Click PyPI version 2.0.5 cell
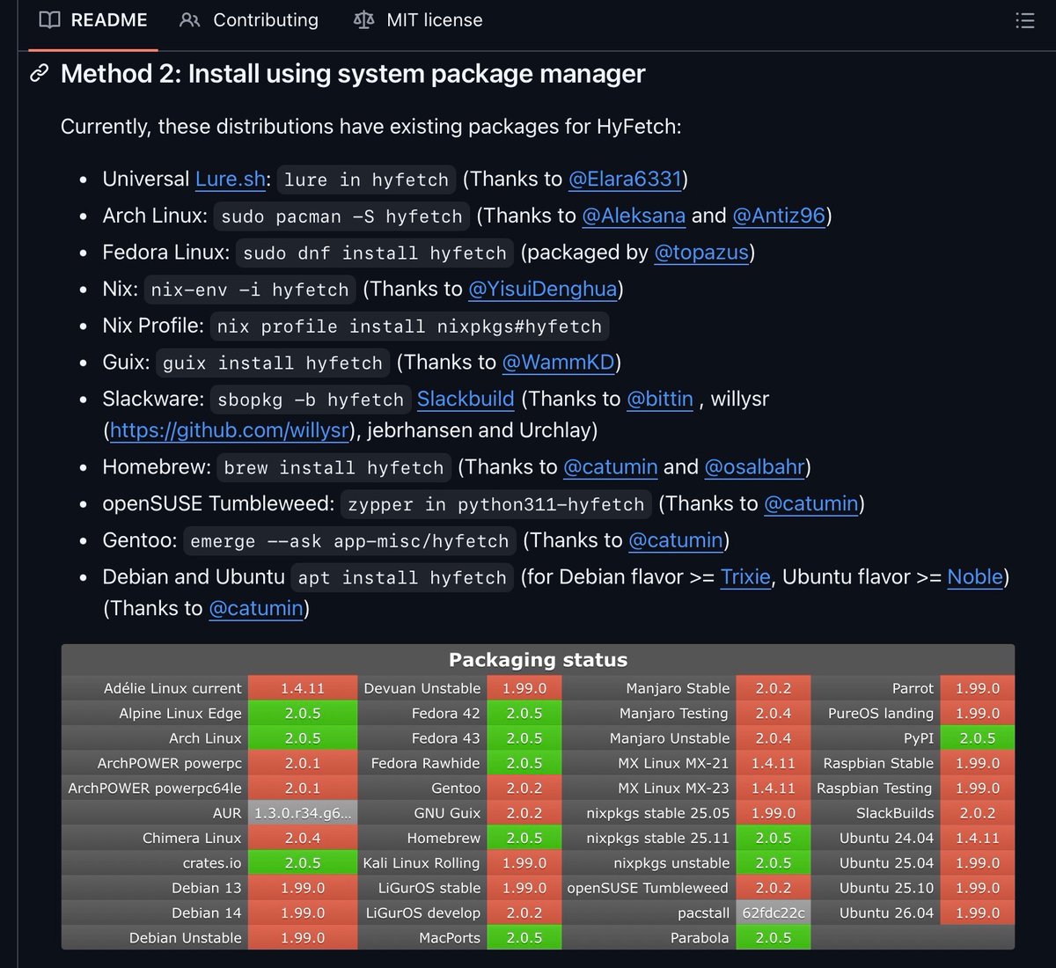 [x=978, y=738]
